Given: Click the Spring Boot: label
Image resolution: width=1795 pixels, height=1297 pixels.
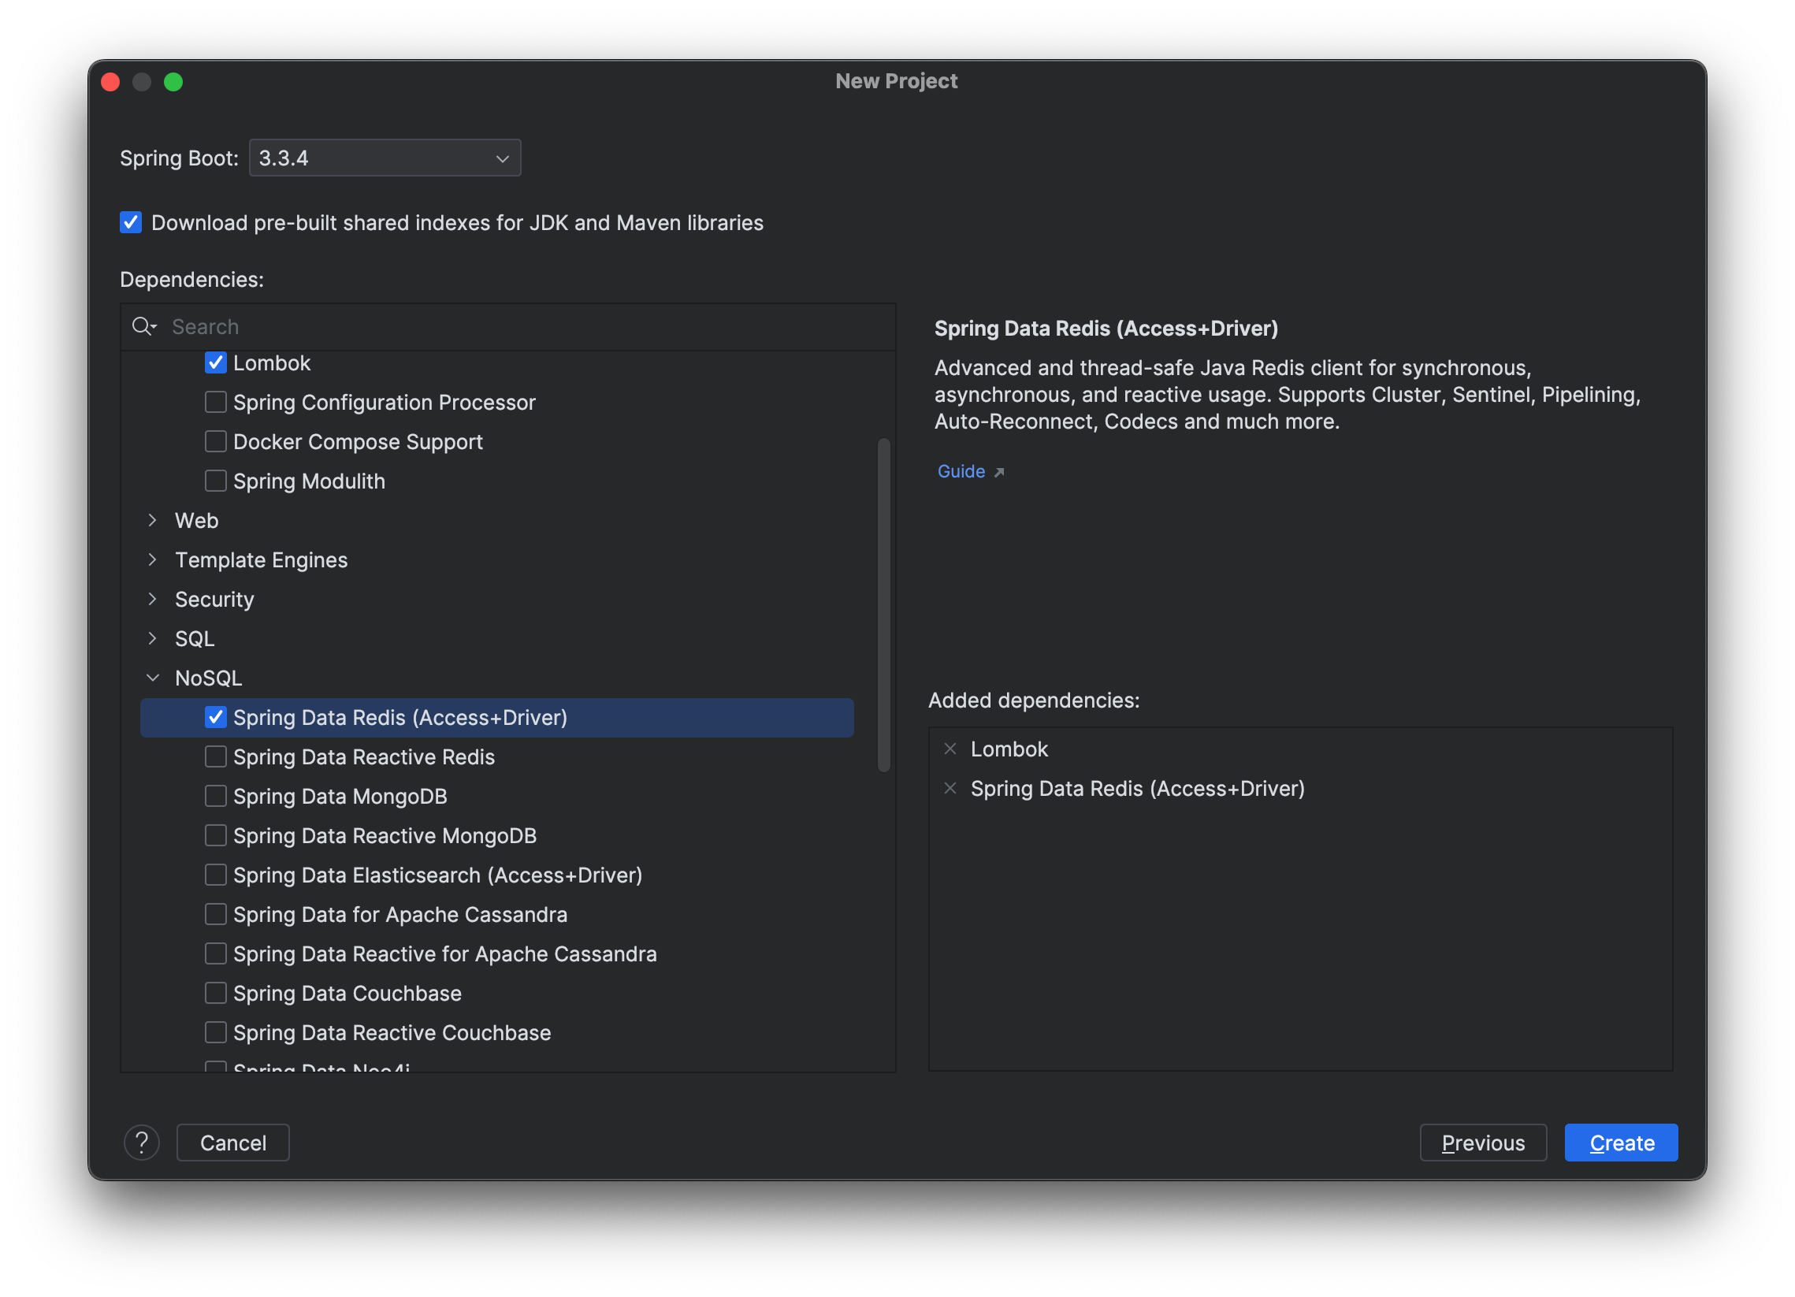Looking at the screenshot, I should (x=179, y=158).
